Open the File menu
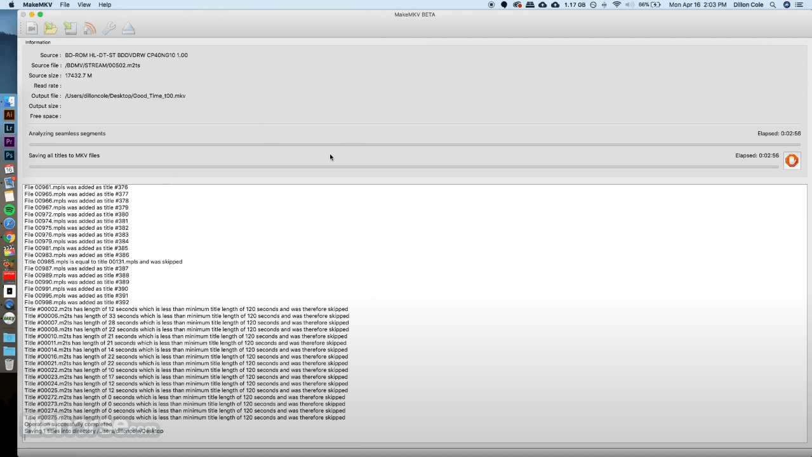812x457 pixels. click(65, 4)
